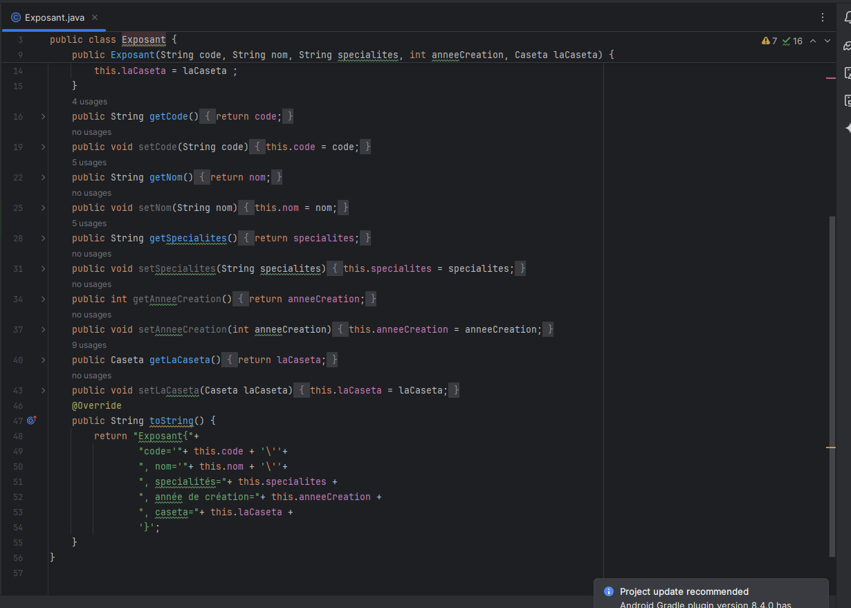Viewport: 851px width, 608px height.
Task: Open the editor tabs three-dot menu
Action: (x=822, y=17)
